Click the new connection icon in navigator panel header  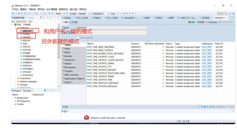pyautogui.click(x=41, y=17)
